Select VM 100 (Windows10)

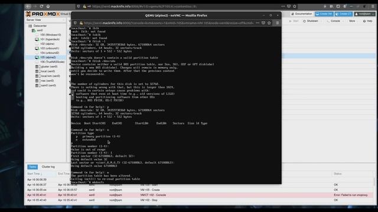point(51,35)
